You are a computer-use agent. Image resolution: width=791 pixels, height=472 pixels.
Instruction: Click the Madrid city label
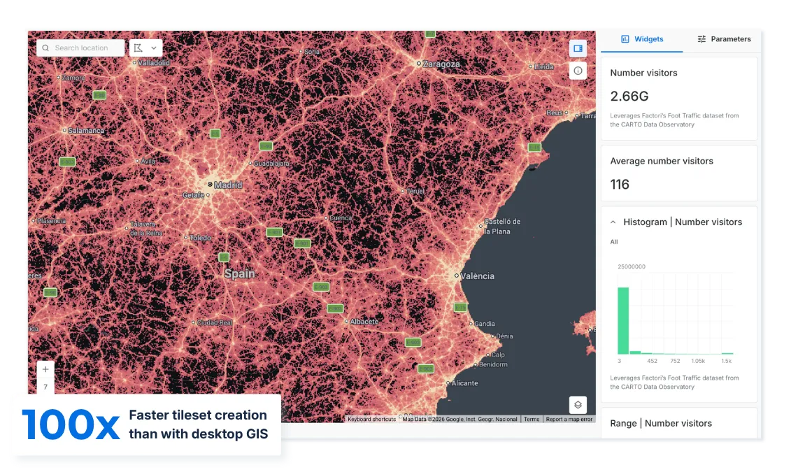[228, 185]
